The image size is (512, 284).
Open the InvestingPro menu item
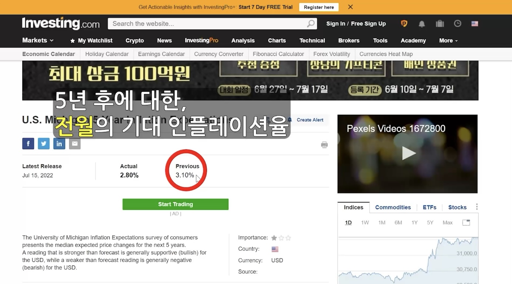click(201, 40)
